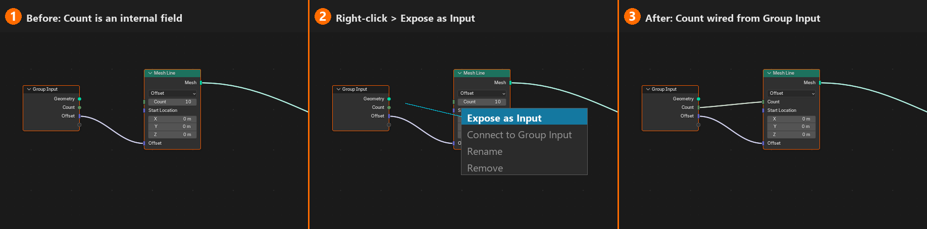Click the Count 10 field in the Before panel
Viewport: 927px width, 229px height.
point(173,102)
